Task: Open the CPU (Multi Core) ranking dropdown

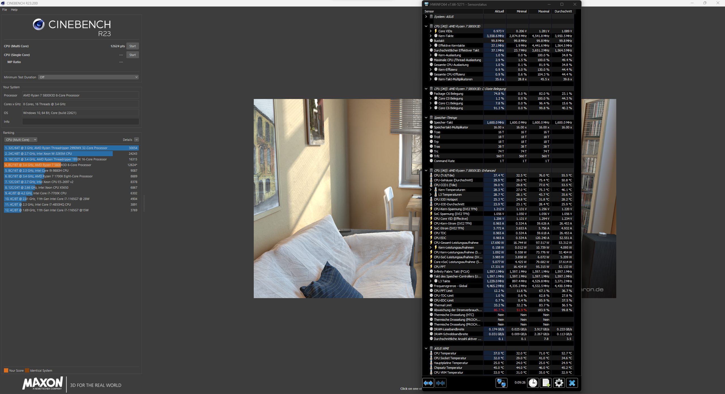Action: tap(21, 140)
